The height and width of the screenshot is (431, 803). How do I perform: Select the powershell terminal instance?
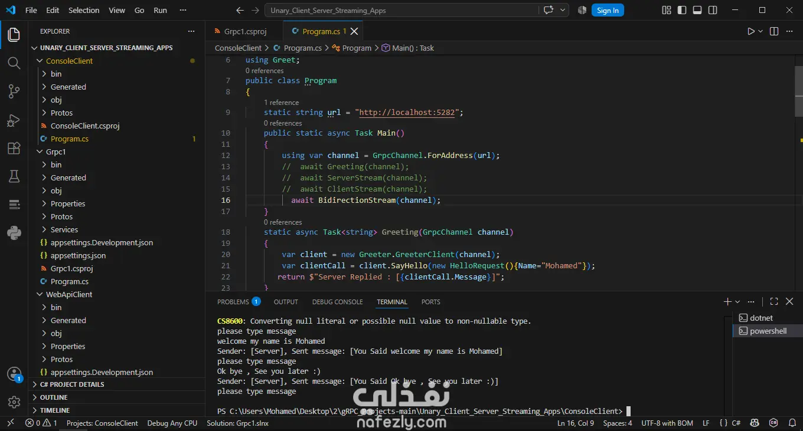(x=768, y=331)
